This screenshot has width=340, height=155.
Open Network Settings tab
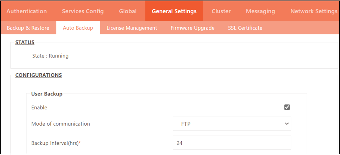[314, 11]
